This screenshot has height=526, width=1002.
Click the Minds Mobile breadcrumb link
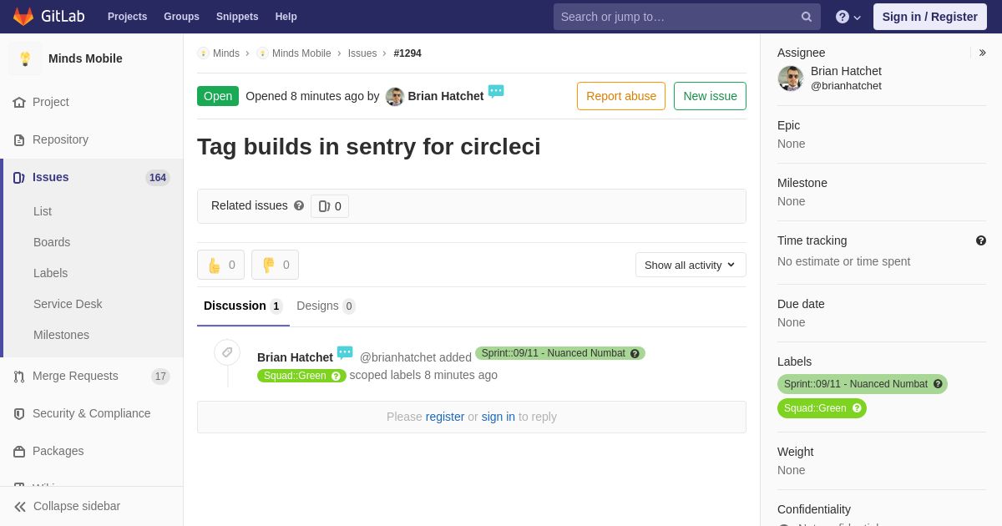[x=301, y=53]
